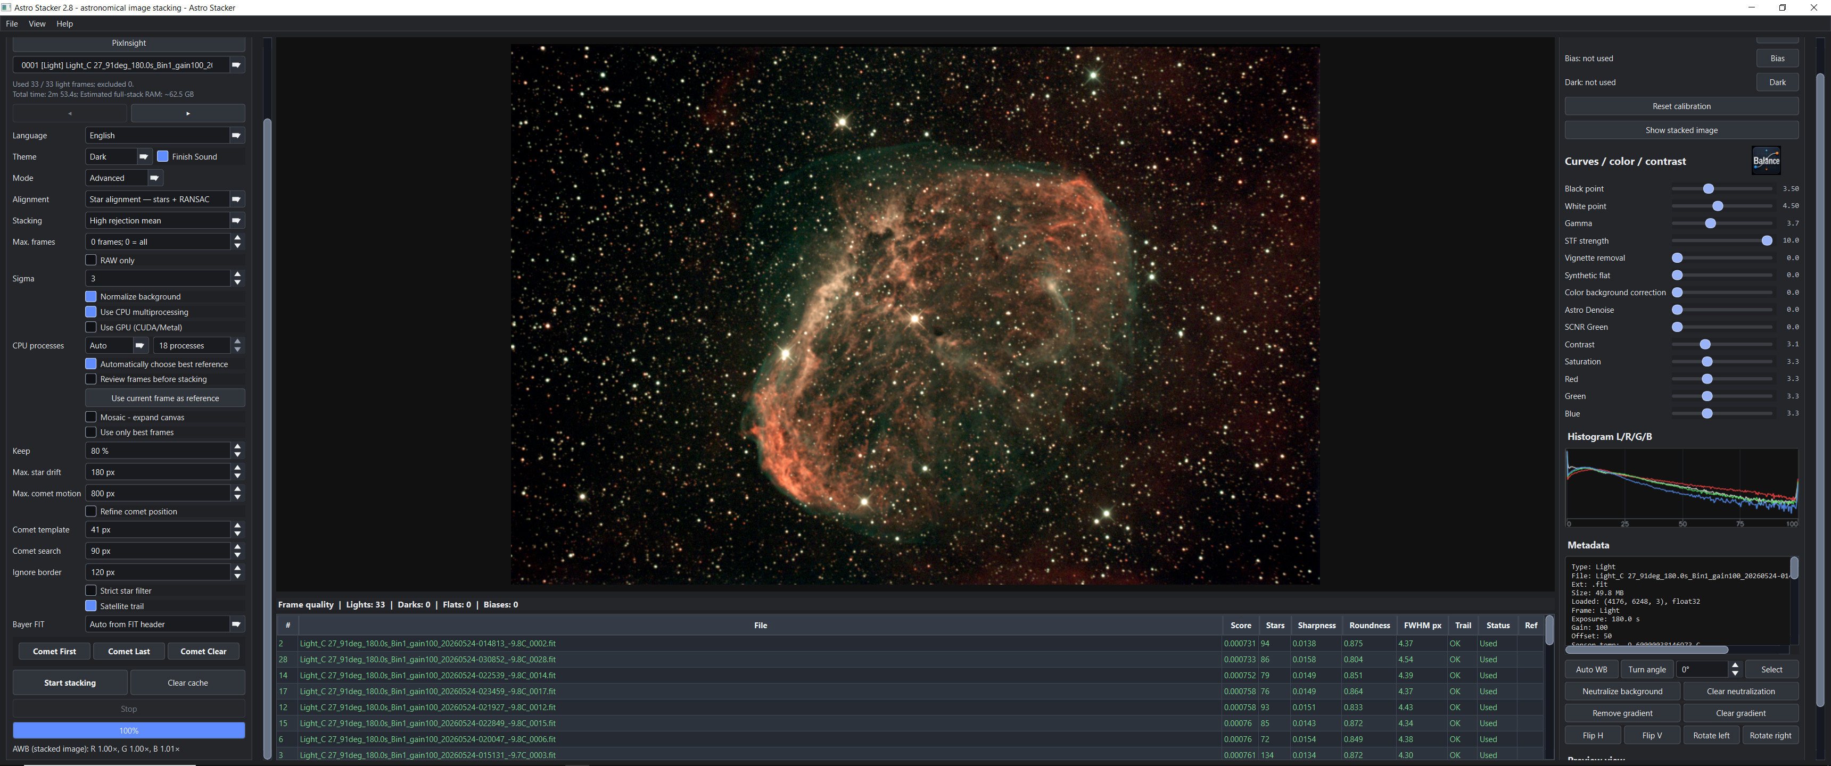The image size is (1831, 766).
Task: Decrease the Keep percentage with down arrow
Action: [x=237, y=455]
